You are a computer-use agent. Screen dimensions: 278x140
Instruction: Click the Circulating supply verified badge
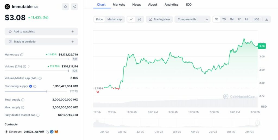click(30, 86)
